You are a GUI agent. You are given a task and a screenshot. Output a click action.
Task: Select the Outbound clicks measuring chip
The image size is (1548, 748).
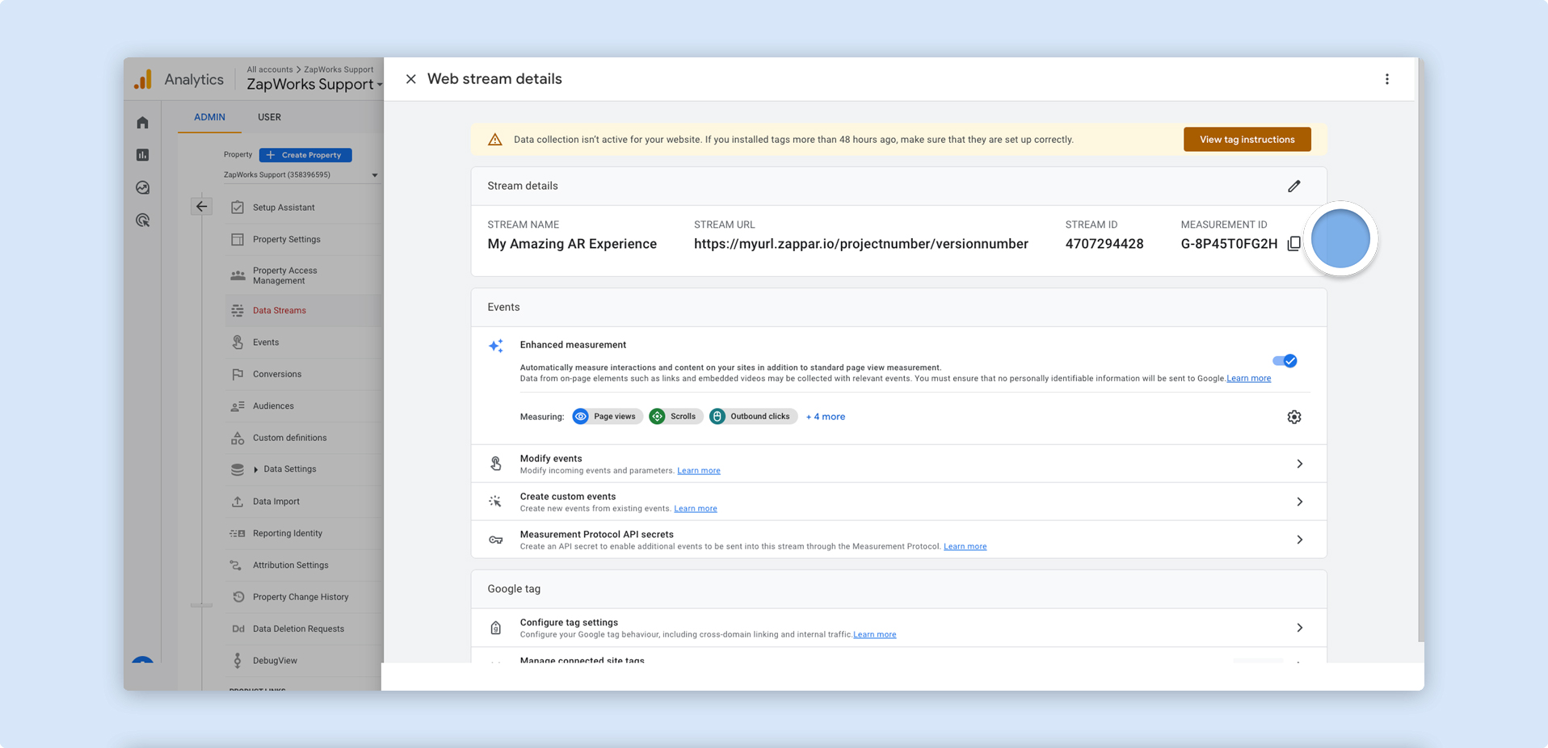(752, 417)
